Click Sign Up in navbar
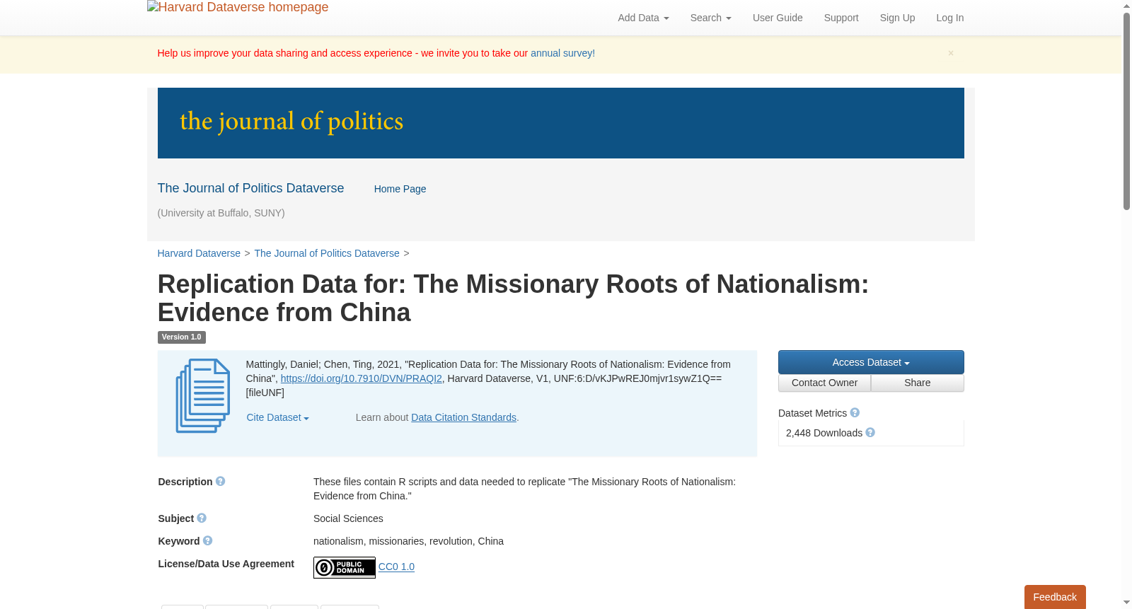Viewport: 1132px width, 609px height. (x=897, y=18)
